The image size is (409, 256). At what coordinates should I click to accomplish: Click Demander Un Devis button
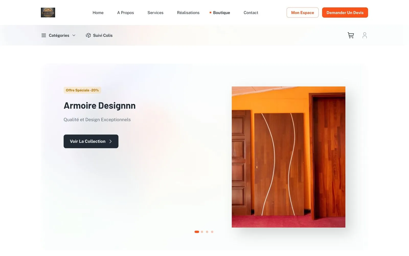(345, 13)
